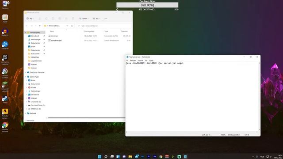Open Premiere Pro (Pr) from the taskbar
The image size is (283, 159).
point(149,156)
